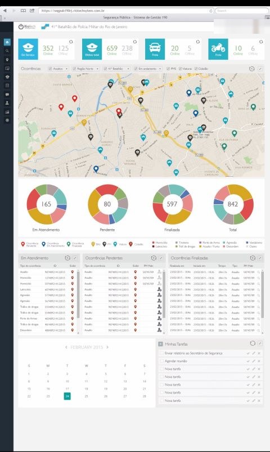Select the map pin icon in sidebar
270x452 pixels.
coord(7,60)
